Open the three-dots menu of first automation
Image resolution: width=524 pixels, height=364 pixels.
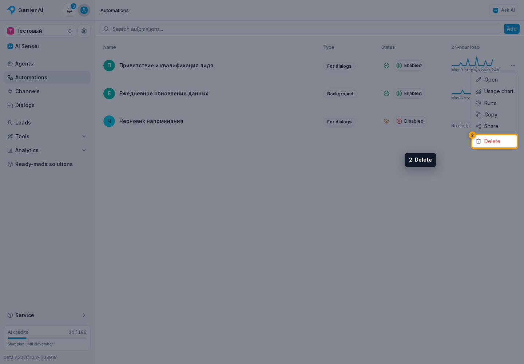coord(513,66)
